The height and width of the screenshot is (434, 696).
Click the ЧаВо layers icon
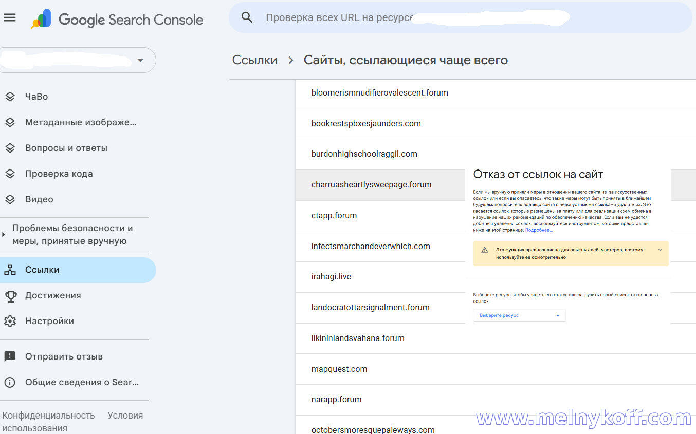pyautogui.click(x=10, y=97)
